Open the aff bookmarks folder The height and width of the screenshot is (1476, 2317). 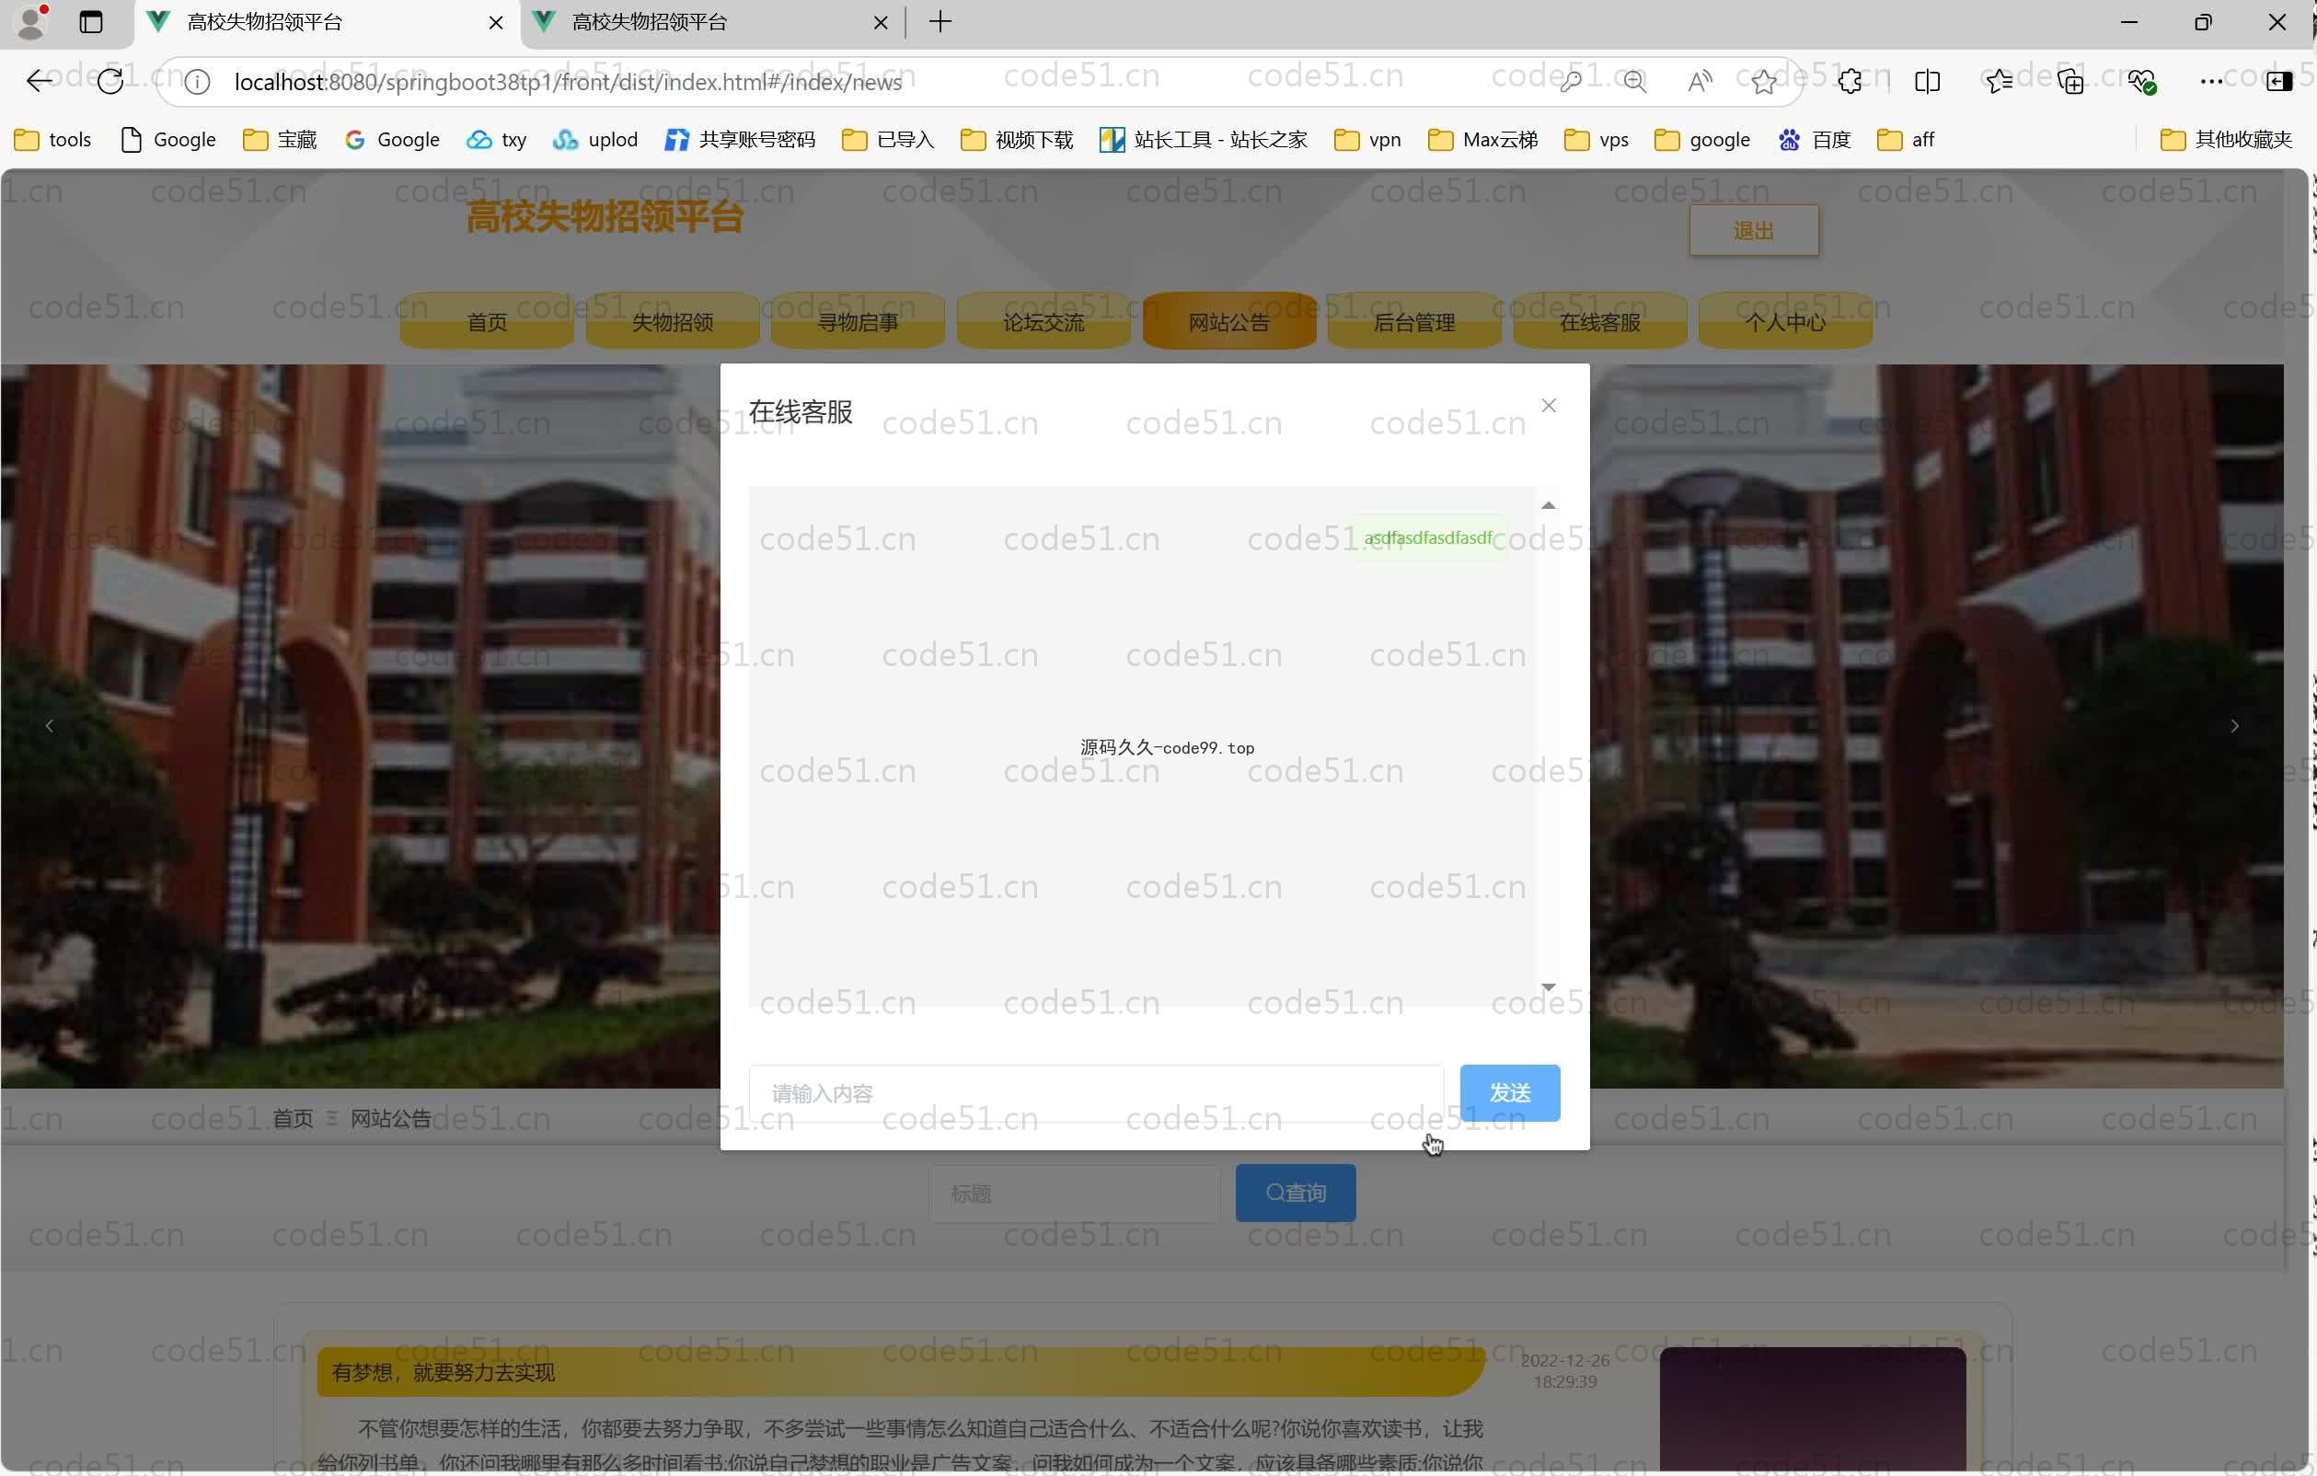(x=1906, y=140)
